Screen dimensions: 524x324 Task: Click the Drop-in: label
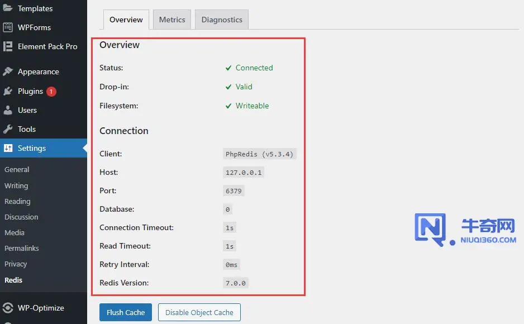pos(114,87)
